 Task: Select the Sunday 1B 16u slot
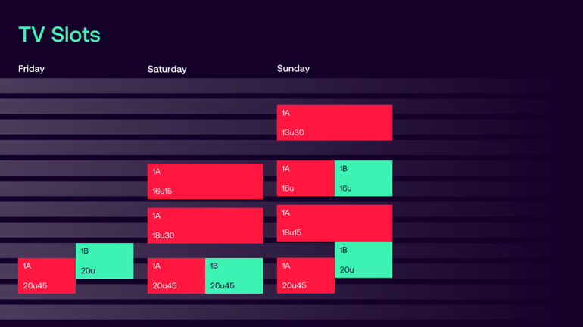click(363, 179)
